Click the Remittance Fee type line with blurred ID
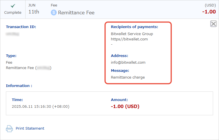219x140 pixels. click(x=29, y=68)
